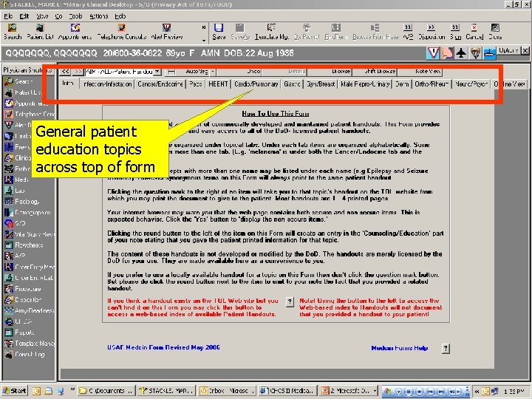Image resolution: width=532 pixels, height=399 pixels.
Task: Click the Options button in the patient banner
Action: click(508, 50)
